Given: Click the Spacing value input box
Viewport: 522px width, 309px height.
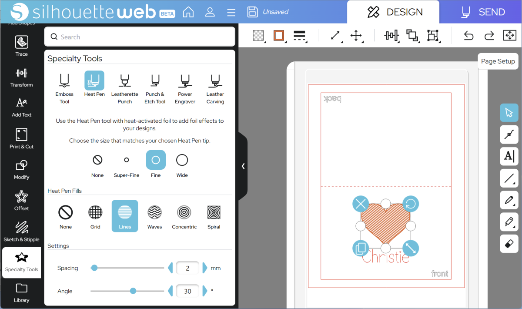Looking at the screenshot, I should click(x=187, y=268).
